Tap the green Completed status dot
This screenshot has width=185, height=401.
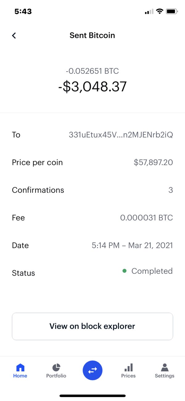click(x=125, y=271)
